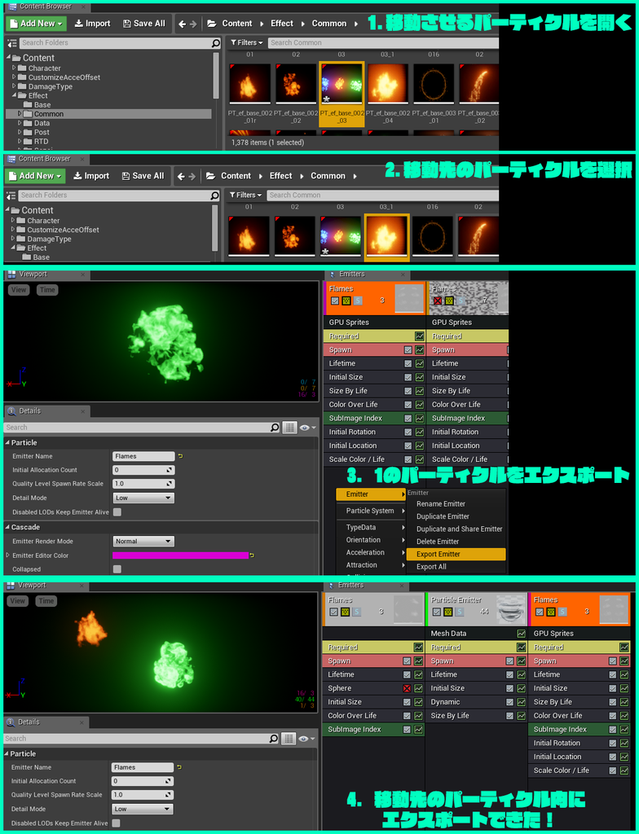The width and height of the screenshot is (639, 834).
Task: Open the Particle System submenu
Action: click(371, 511)
